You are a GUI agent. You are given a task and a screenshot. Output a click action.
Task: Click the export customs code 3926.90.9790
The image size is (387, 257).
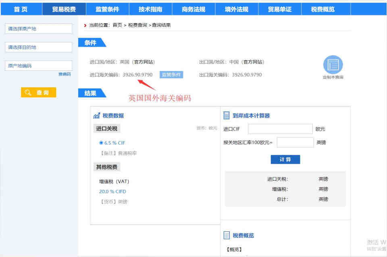pos(247,75)
